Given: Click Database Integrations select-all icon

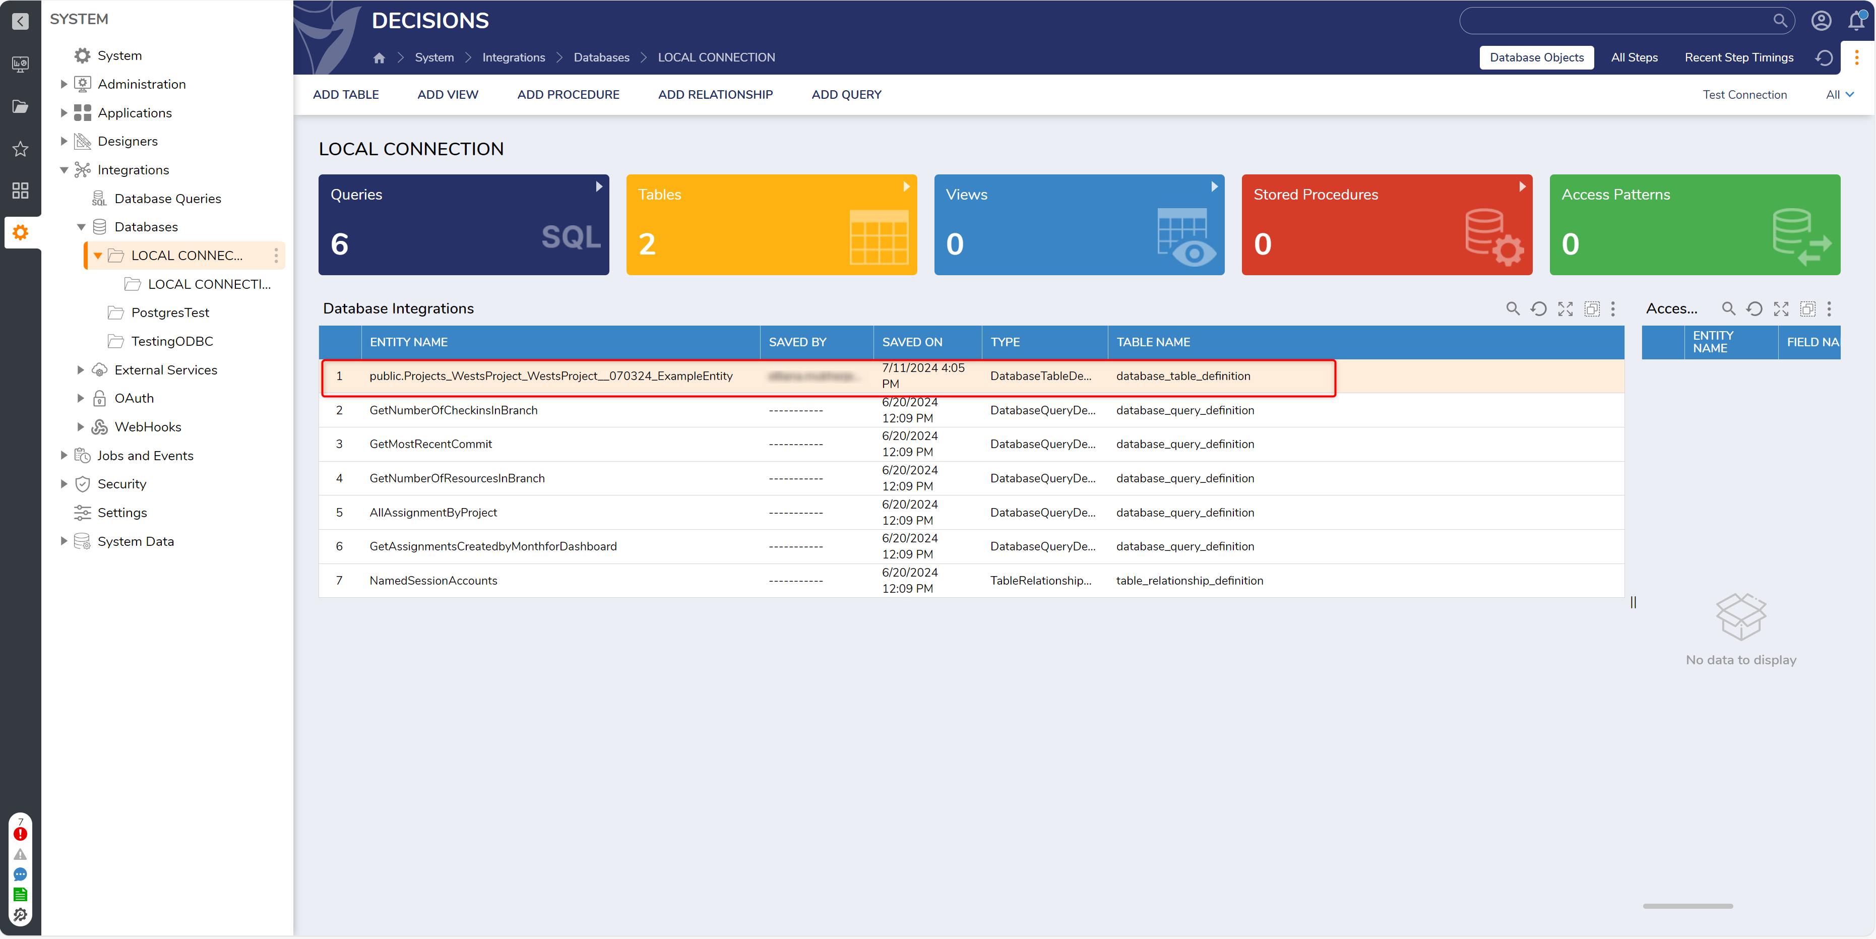Looking at the screenshot, I should click(1592, 309).
